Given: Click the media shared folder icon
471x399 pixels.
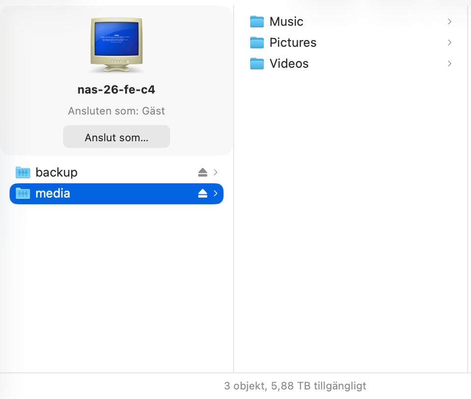Looking at the screenshot, I should pos(23,194).
